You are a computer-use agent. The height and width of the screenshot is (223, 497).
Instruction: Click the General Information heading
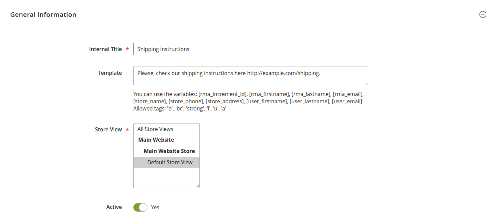point(43,14)
